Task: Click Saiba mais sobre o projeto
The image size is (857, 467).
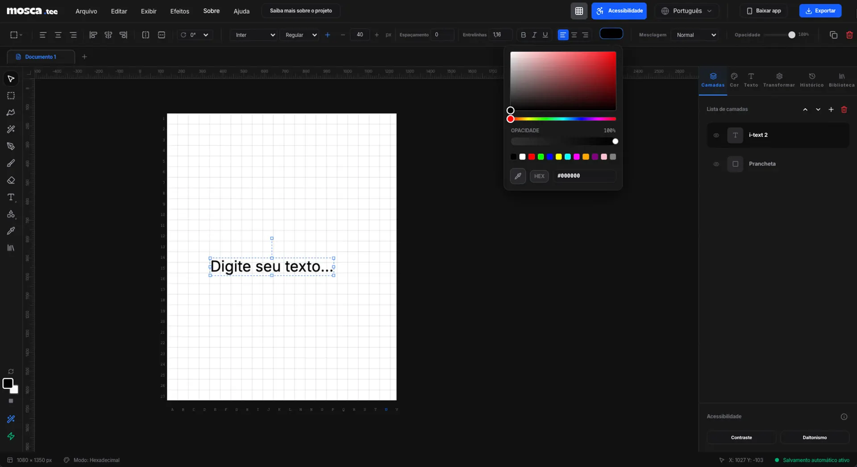Action: (x=301, y=11)
